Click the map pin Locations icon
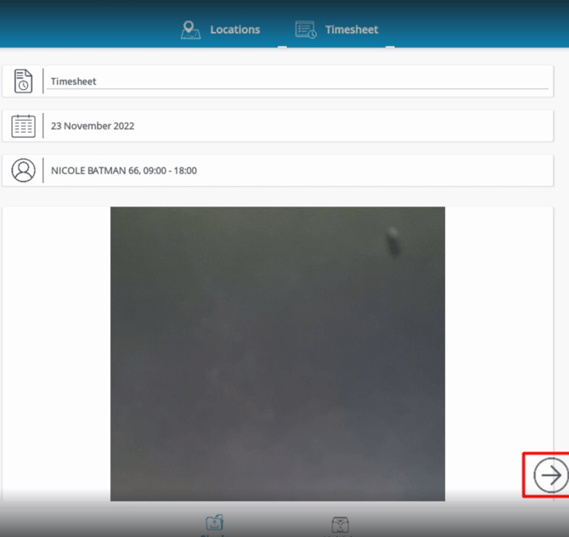This screenshot has height=537, width=569. pyautogui.click(x=191, y=30)
